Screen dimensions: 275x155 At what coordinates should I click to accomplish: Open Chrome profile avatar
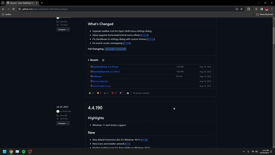click(x=266, y=9)
